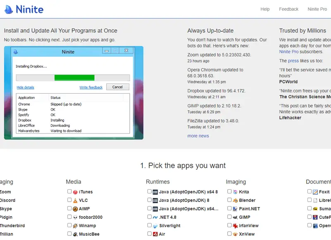Viewport: 331px width, 240px height.
Task: Select the .NET 4.8 checkbox
Action: [150, 216]
